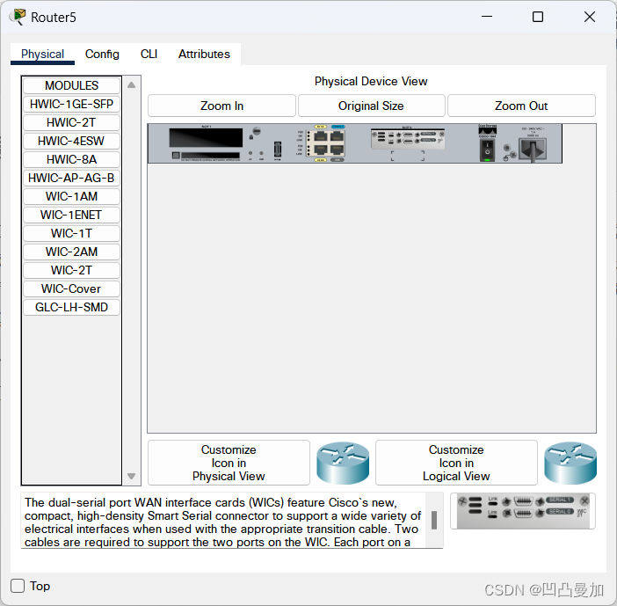Select the WIC-1ENET module
Image resolution: width=617 pixels, height=606 pixels.
click(x=71, y=215)
